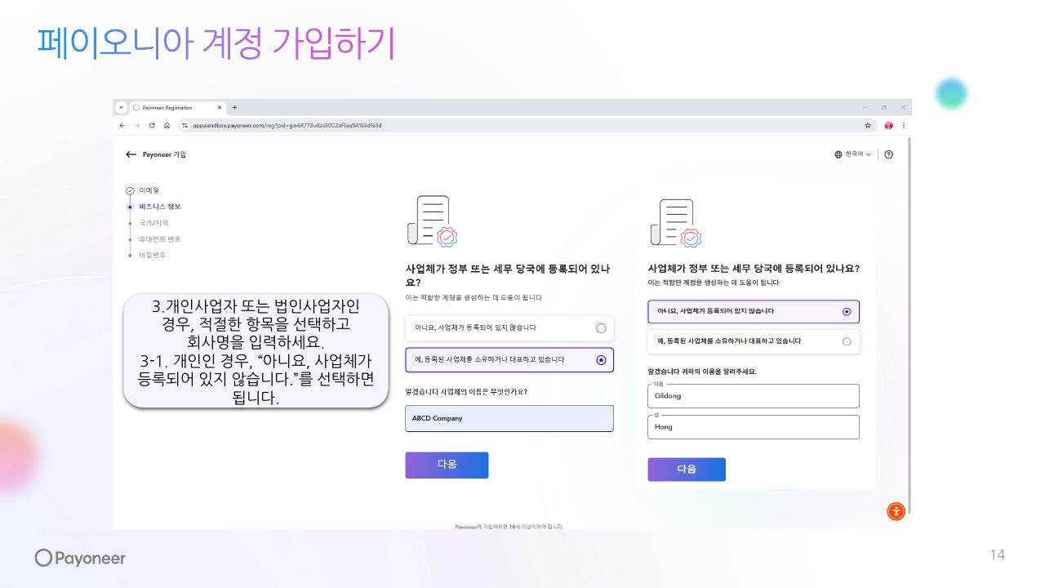Select the 휴대전화 번호 step
Viewport: 1045px width, 588px height.
[160, 238]
